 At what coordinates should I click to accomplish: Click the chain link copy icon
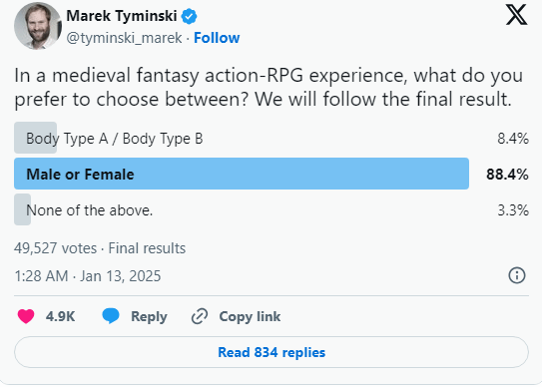tap(200, 316)
